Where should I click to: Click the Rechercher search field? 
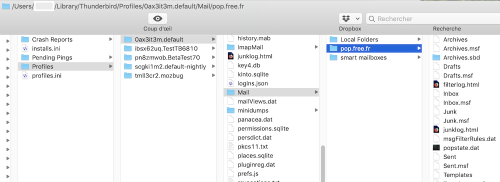432,19
